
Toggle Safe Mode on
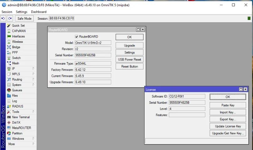[x=24, y=18]
